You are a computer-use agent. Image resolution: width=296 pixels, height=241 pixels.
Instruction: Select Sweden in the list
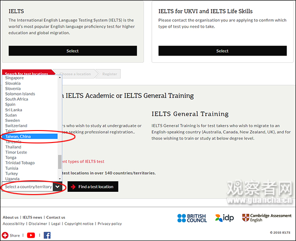coord(30,120)
